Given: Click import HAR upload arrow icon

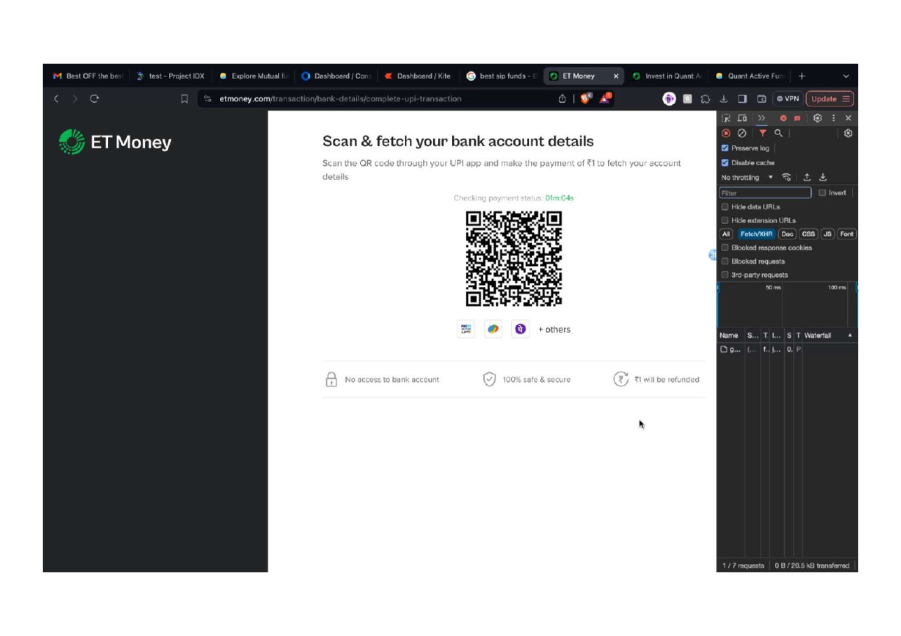Looking at the screenshot, I should pos(807,177).
